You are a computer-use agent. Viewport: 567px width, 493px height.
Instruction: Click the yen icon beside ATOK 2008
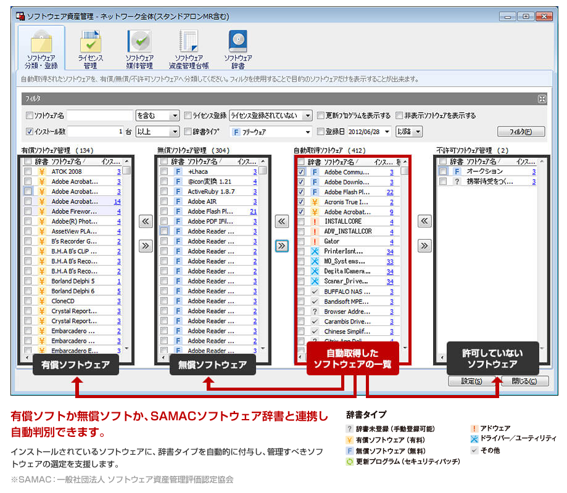42,171
